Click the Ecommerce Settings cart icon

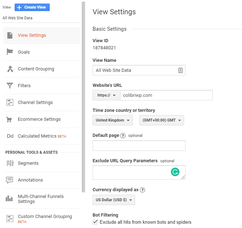pyautogui.click(x=10, y=119)
